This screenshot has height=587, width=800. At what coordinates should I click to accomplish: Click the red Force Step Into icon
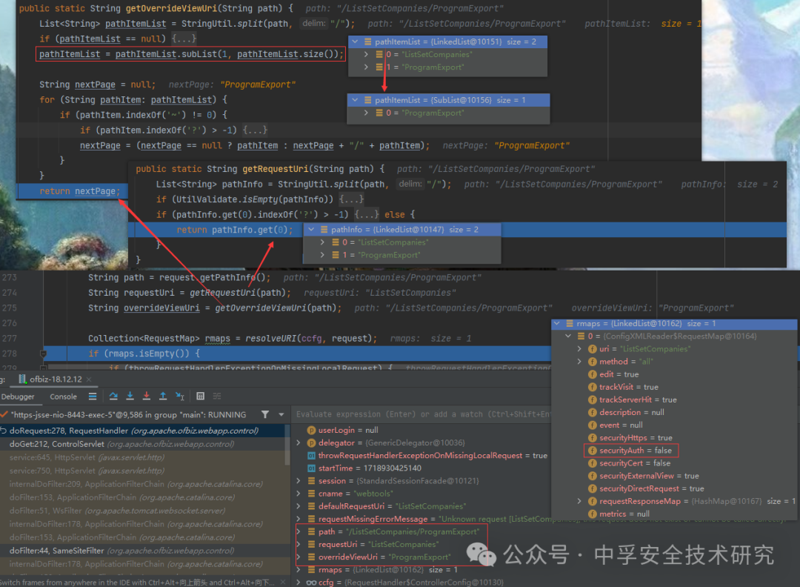pyautogui.click(x=147, y=396)
